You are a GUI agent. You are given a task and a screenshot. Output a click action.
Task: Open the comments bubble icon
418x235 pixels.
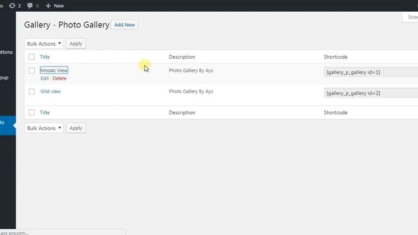click(x=30, y=6)
